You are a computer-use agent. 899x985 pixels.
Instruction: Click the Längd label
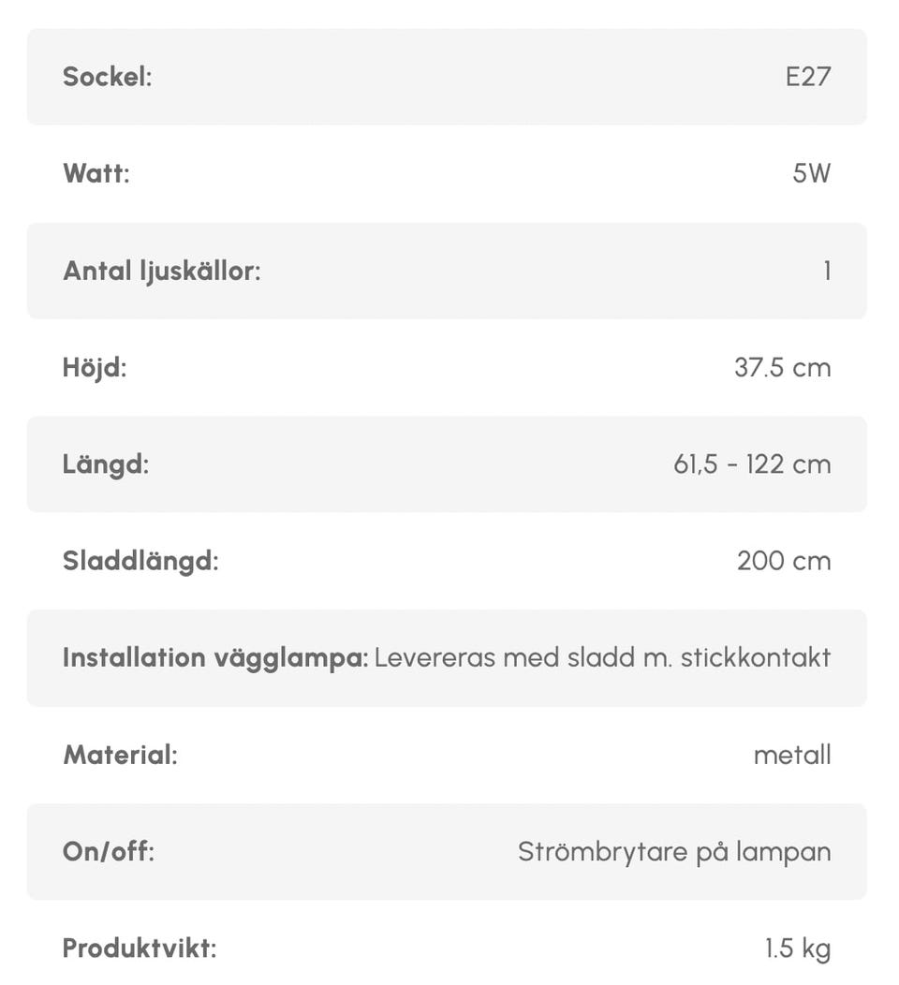[x=105, y=463]
